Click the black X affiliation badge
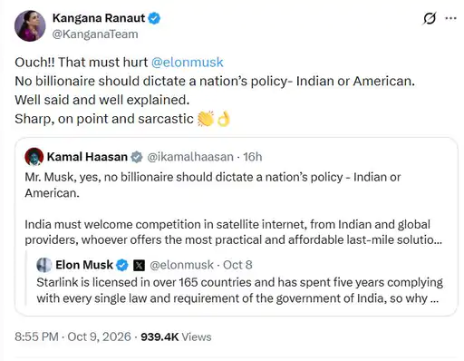This screenshot has width=464, height=361. click(x=139, y=266)
